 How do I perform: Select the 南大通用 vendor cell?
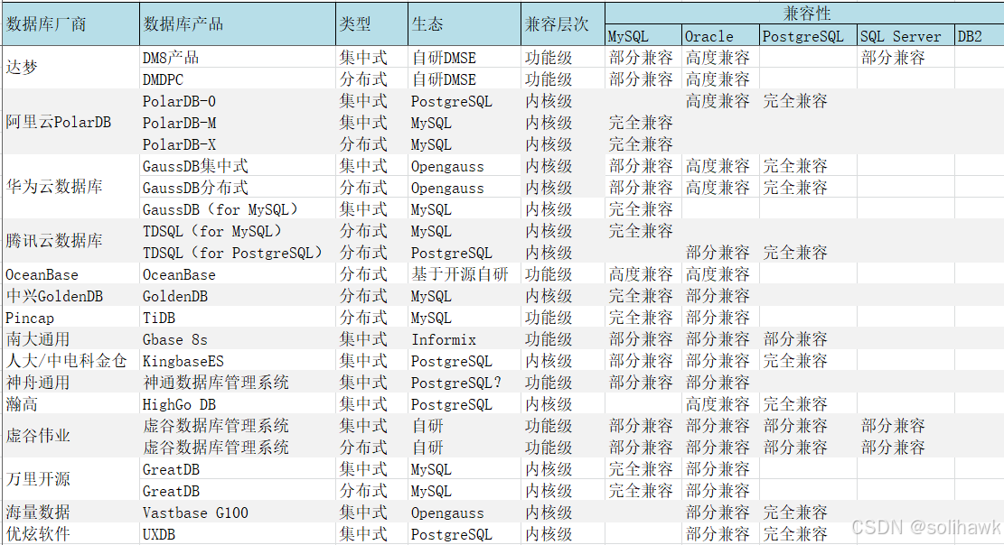pyautogui.click(x=70, y=339)
